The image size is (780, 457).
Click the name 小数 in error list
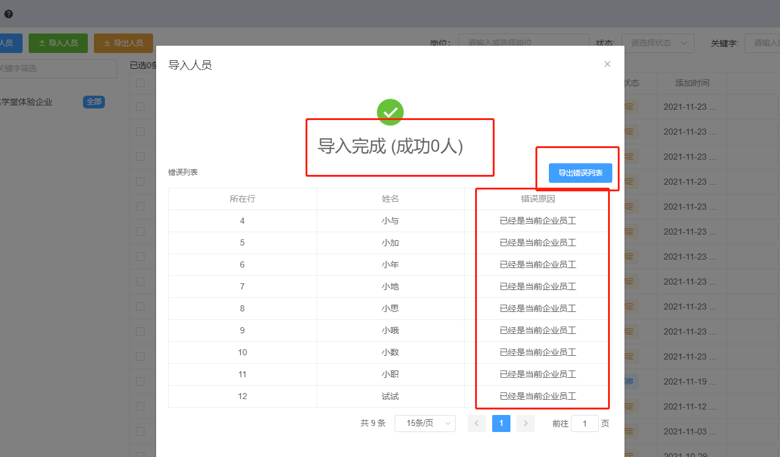pos(390,352)
